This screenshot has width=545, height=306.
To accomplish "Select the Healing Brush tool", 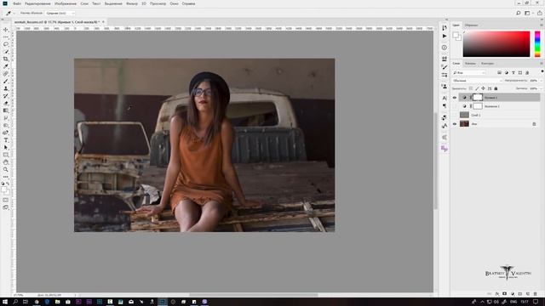I will coord(6,74).
